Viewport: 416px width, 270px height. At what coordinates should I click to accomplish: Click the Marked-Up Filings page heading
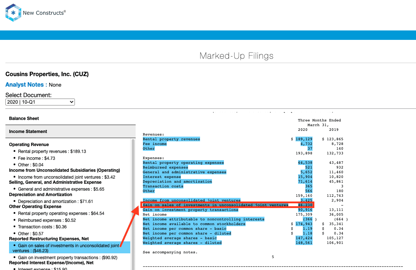pos(236,56)
